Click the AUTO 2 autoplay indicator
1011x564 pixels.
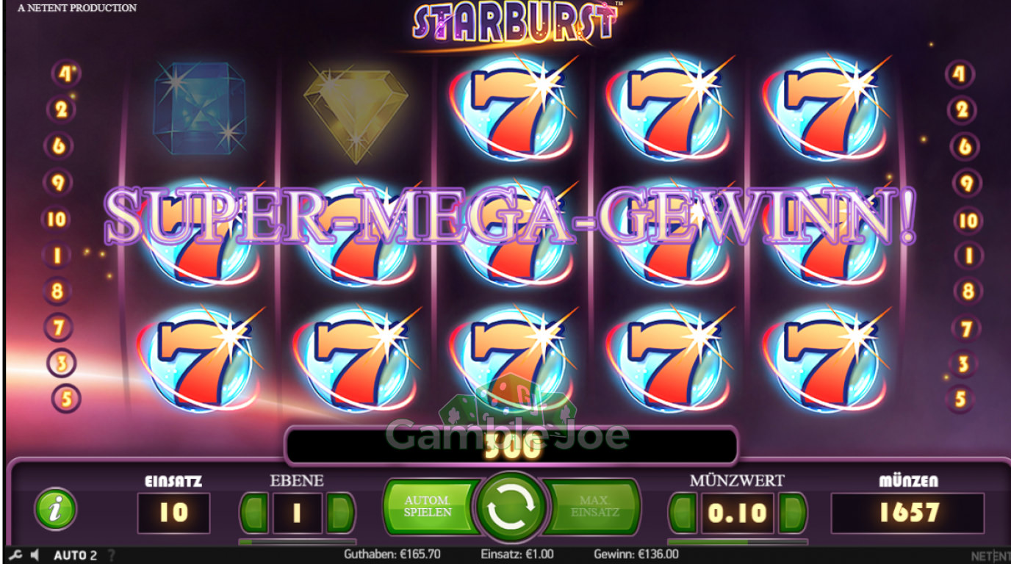(x=75, y=555)
